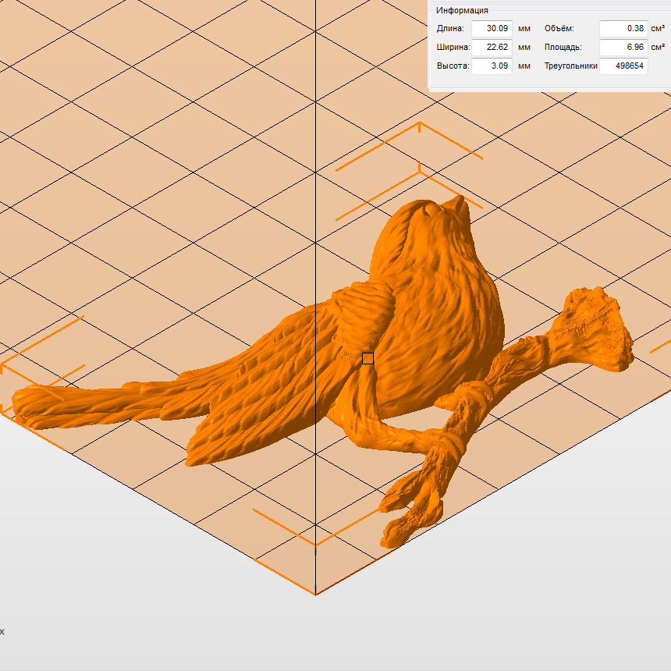Screen dimensions: 671x671
Task: Select the Треугольники count field
Action: pos(624,66)
